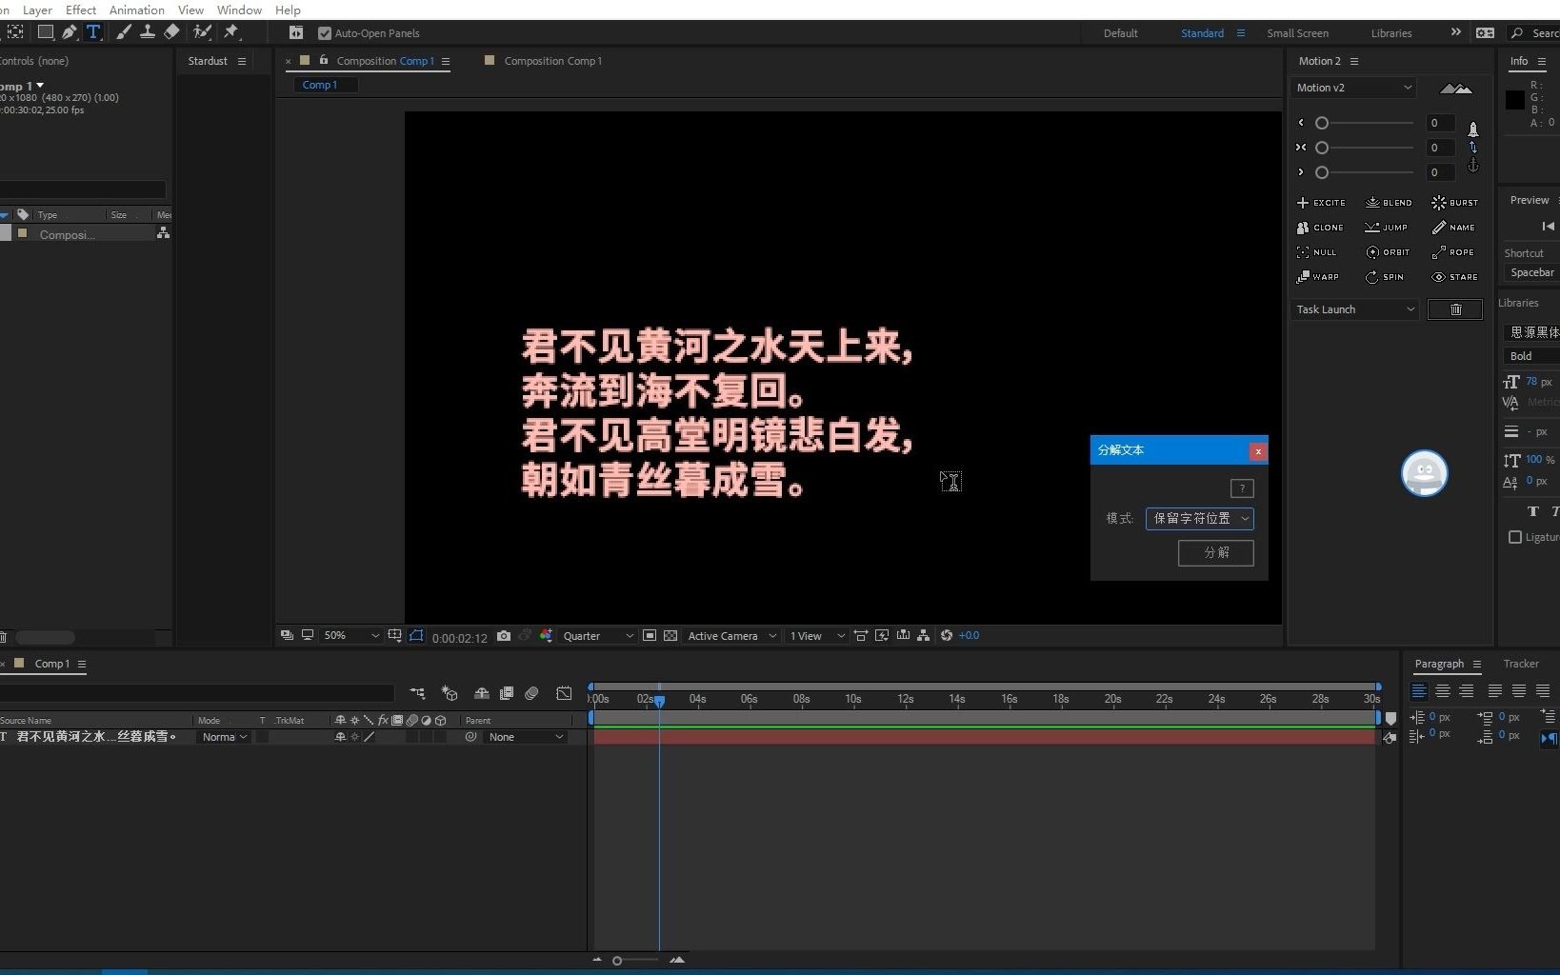The height and width of the screenshot is (975, 1560).
Task: Open the Task Launch dropdown
Action: 1354,309
